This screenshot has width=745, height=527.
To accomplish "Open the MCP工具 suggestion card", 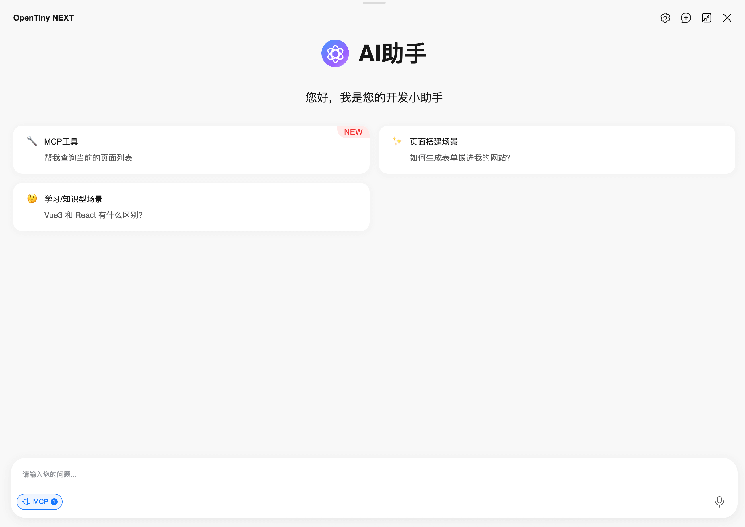I will coord(191,150).
